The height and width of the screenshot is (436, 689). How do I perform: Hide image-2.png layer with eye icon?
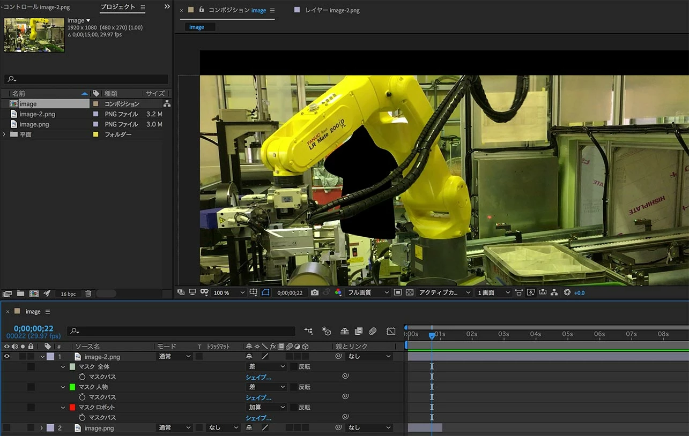(6, 357)
